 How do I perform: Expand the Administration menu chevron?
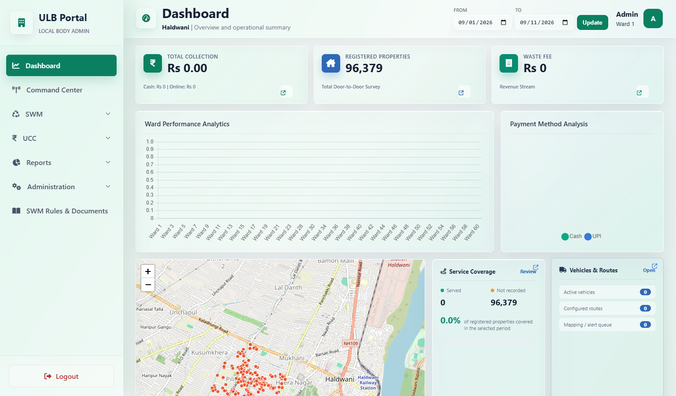108,187
